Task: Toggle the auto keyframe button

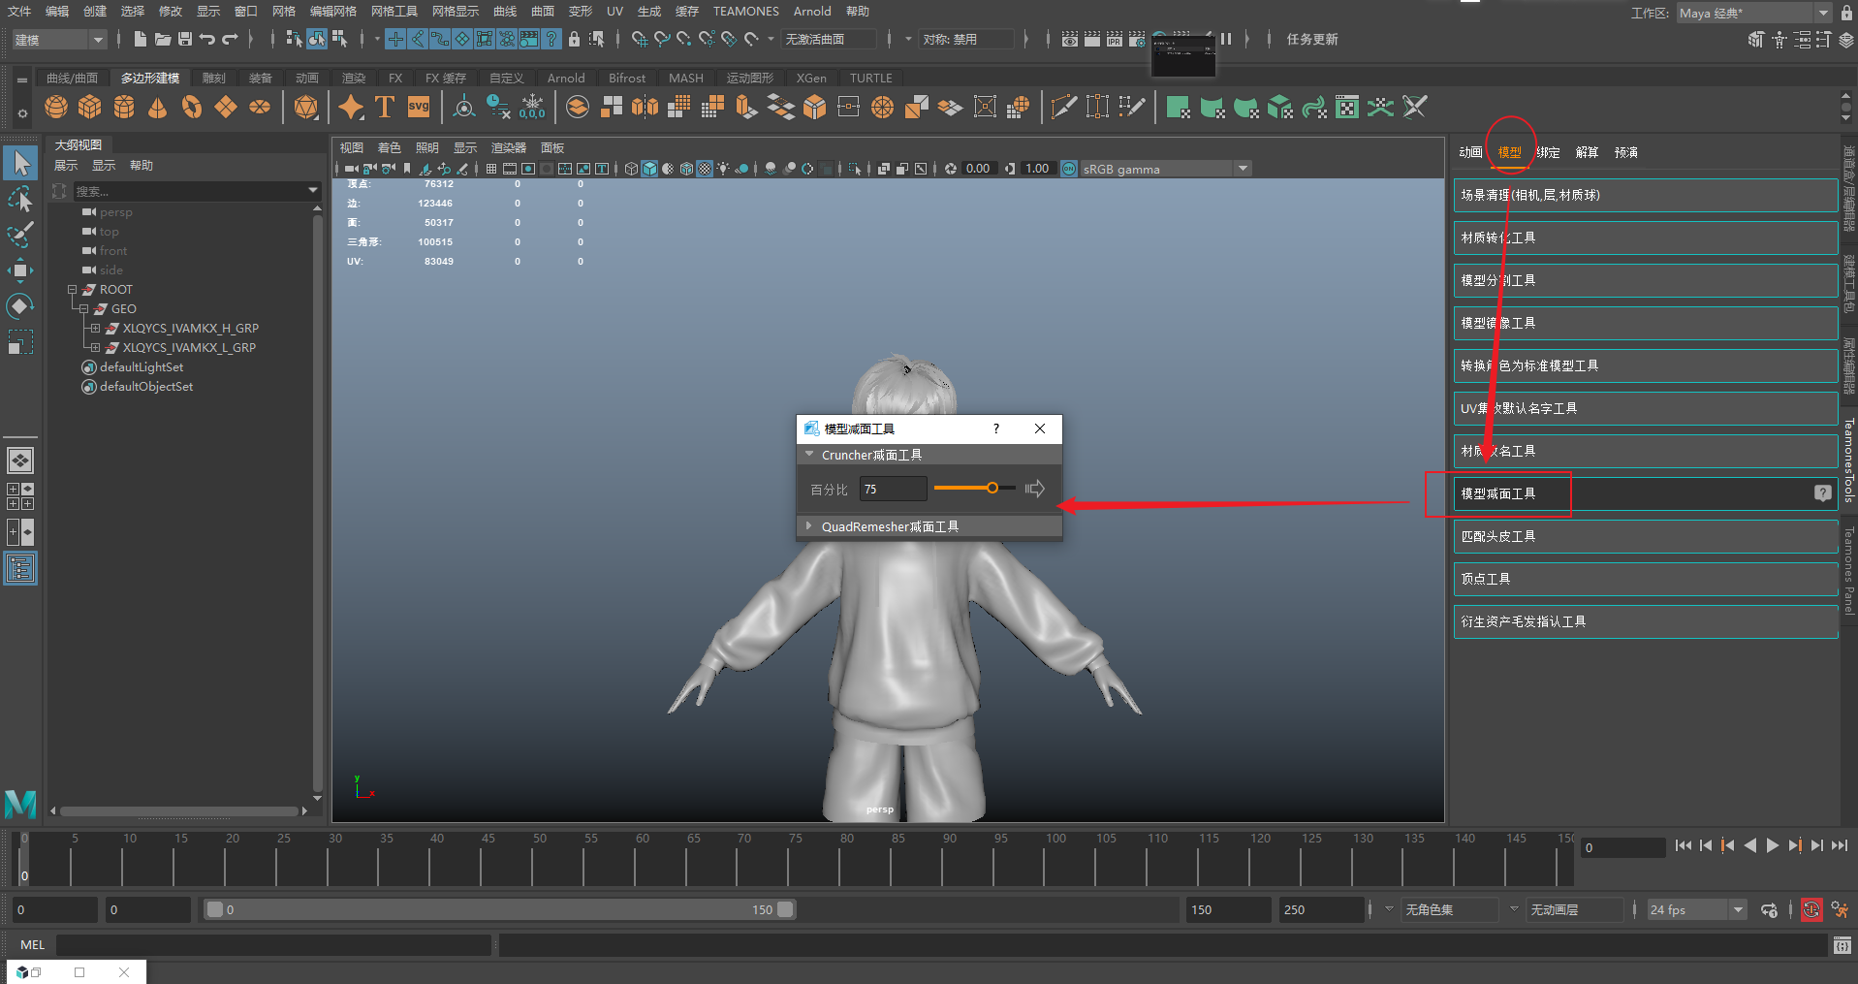Action: tap(1811, 909)
